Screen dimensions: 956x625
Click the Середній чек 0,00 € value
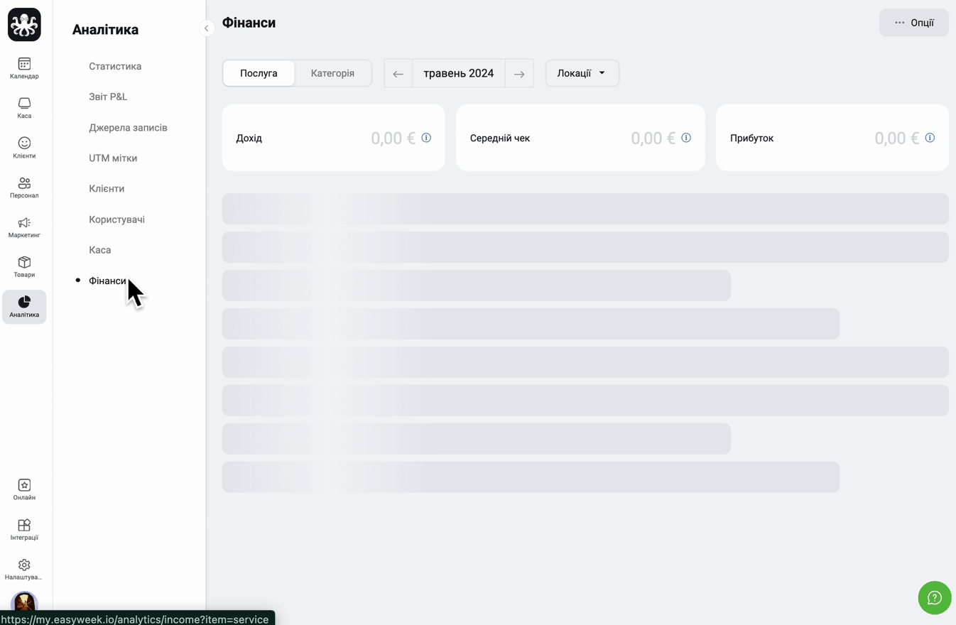[x=653, y=138]
